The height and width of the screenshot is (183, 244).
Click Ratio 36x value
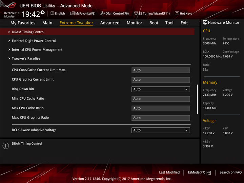click(x=205, y=69)
